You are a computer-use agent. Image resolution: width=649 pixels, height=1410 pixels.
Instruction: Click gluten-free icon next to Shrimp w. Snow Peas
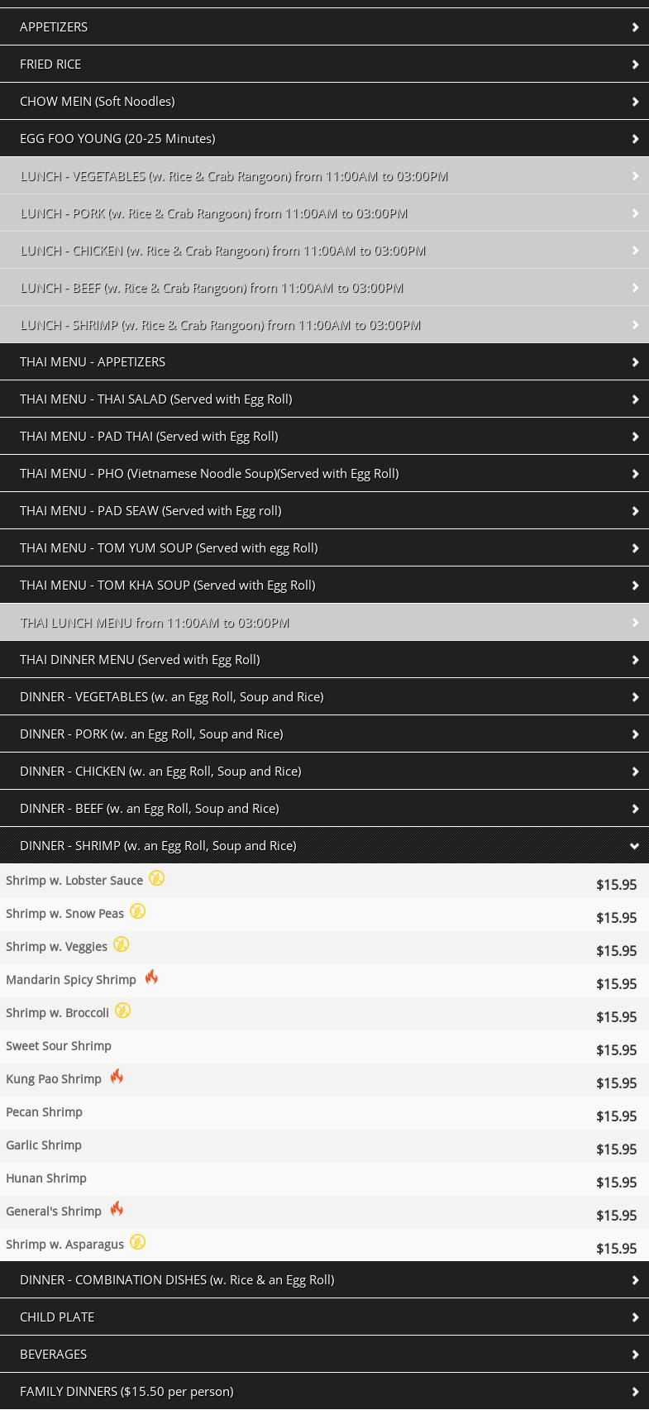tap(137, 911)
